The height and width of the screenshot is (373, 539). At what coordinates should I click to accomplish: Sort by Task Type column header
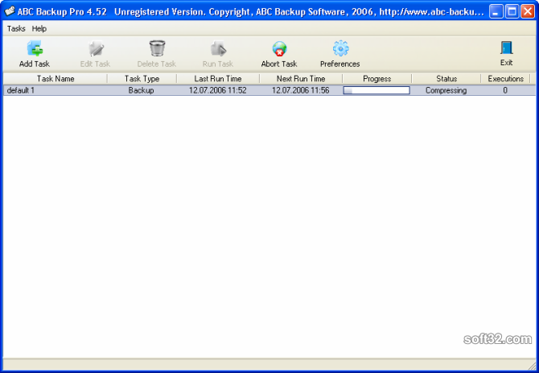pos(142,79)
